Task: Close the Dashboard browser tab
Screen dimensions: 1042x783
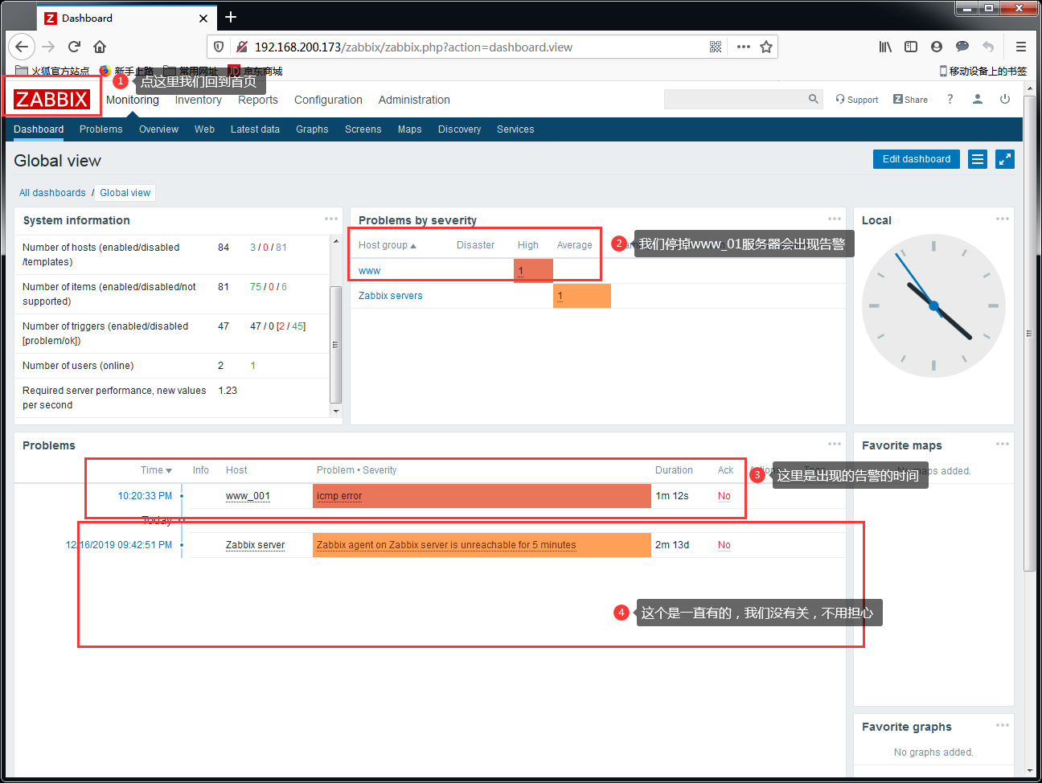Action: 203,18
